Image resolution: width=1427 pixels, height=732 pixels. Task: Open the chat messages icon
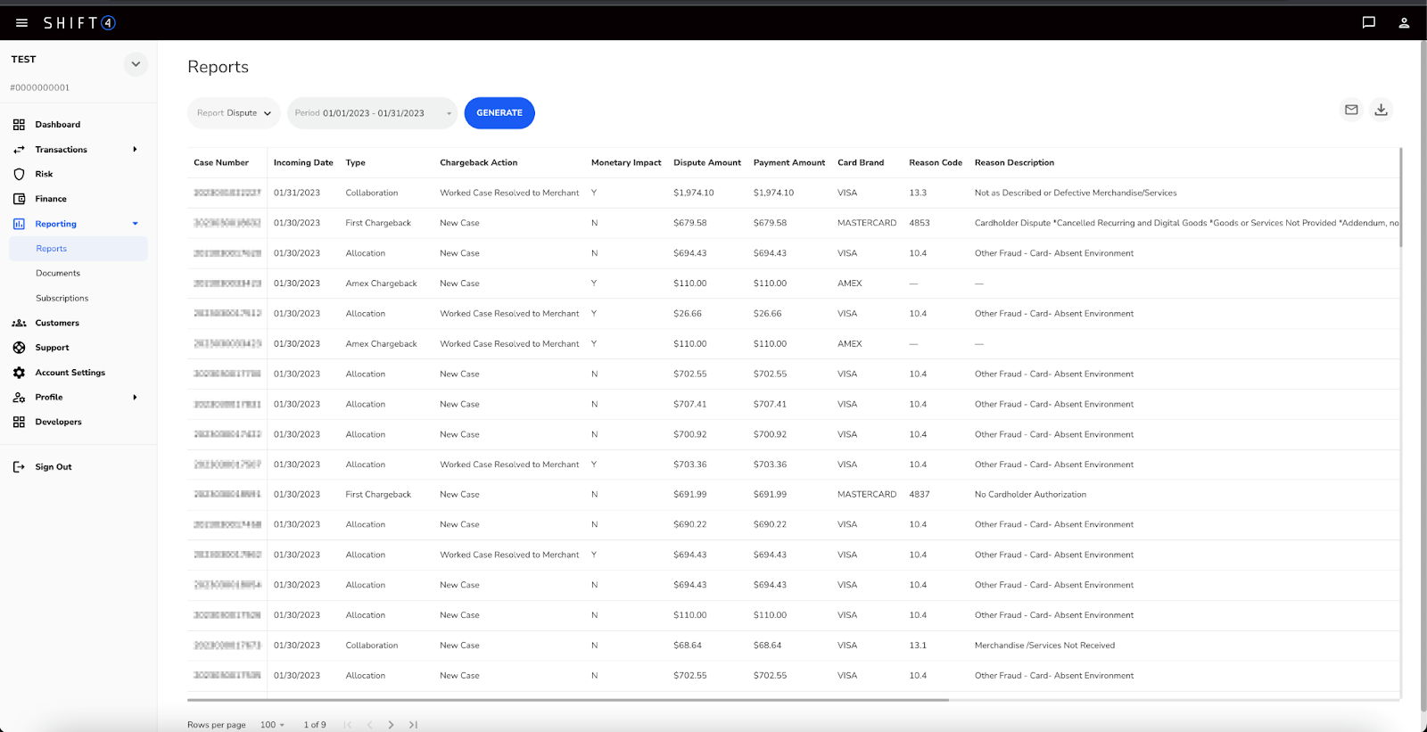pyautogui.click(x=1368, y=23)
